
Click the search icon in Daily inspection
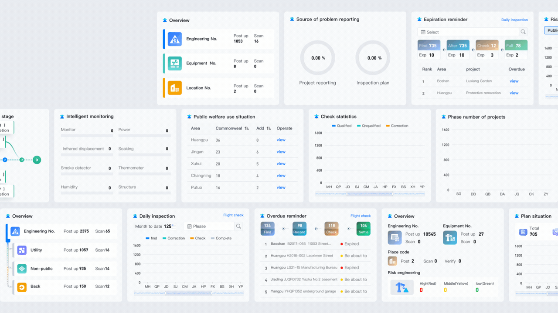coord(238,226)
